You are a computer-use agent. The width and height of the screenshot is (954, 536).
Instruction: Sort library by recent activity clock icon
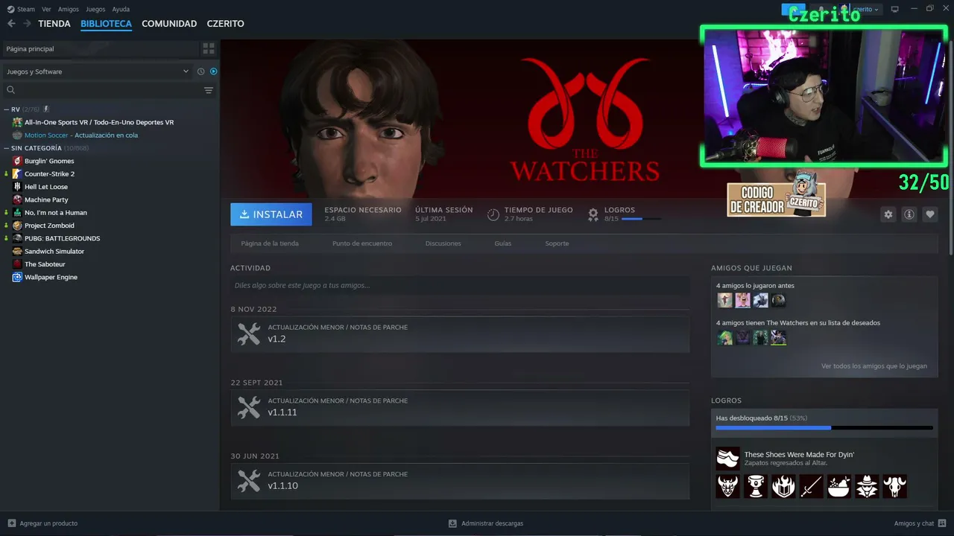(x=200, y=71)
